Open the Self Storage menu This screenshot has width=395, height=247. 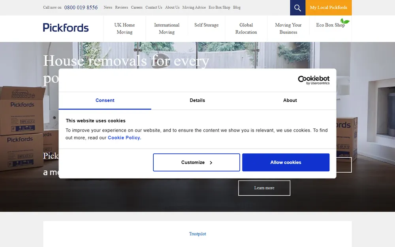tap(207, 25)
